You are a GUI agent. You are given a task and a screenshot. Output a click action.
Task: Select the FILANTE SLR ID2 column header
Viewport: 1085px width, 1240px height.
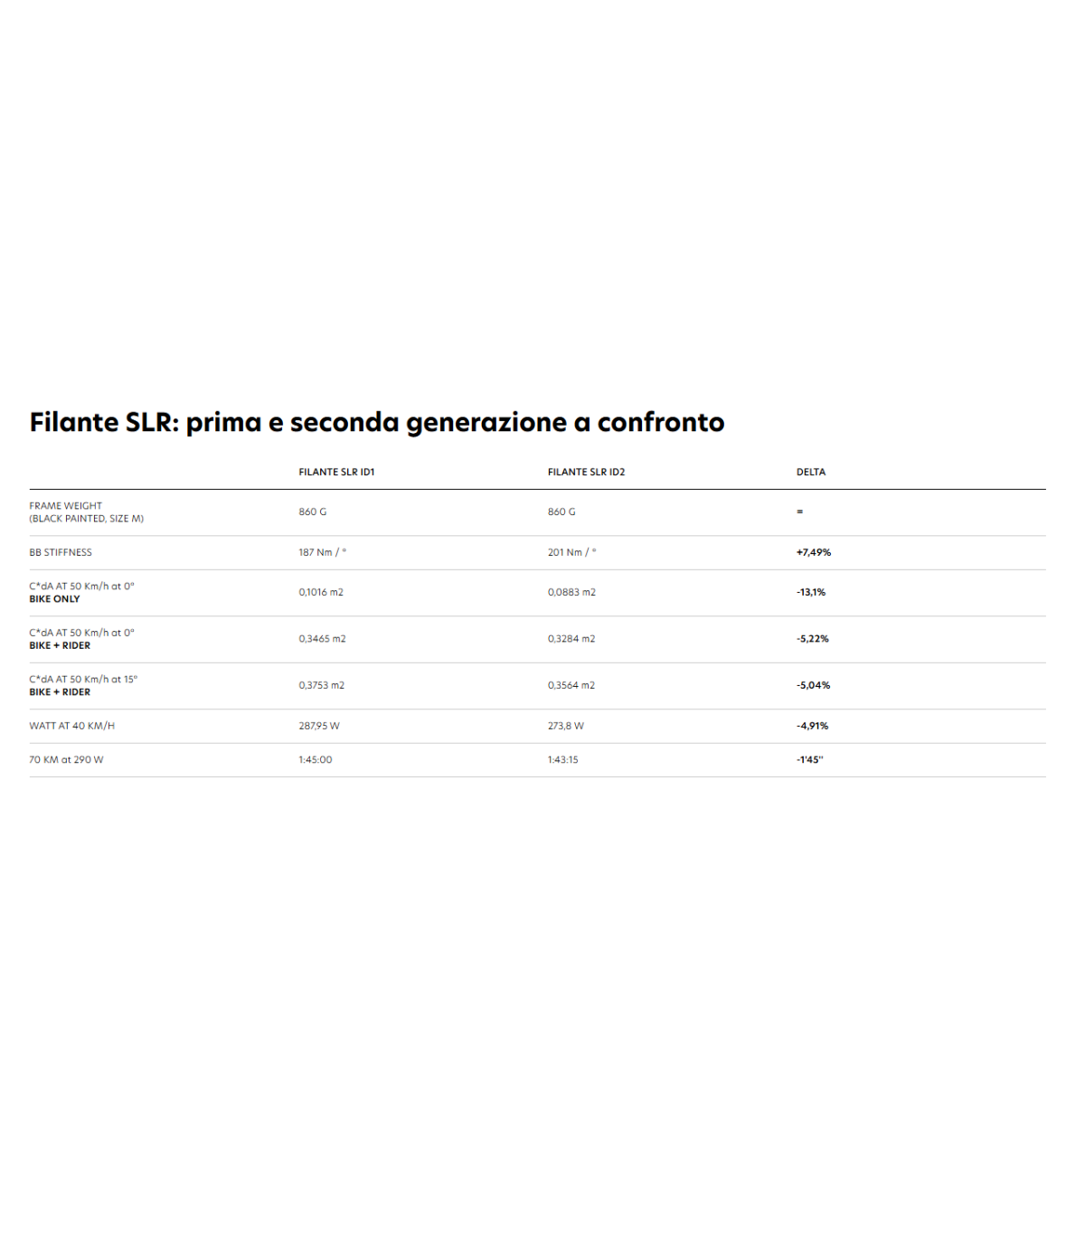(x=586, y=472)
